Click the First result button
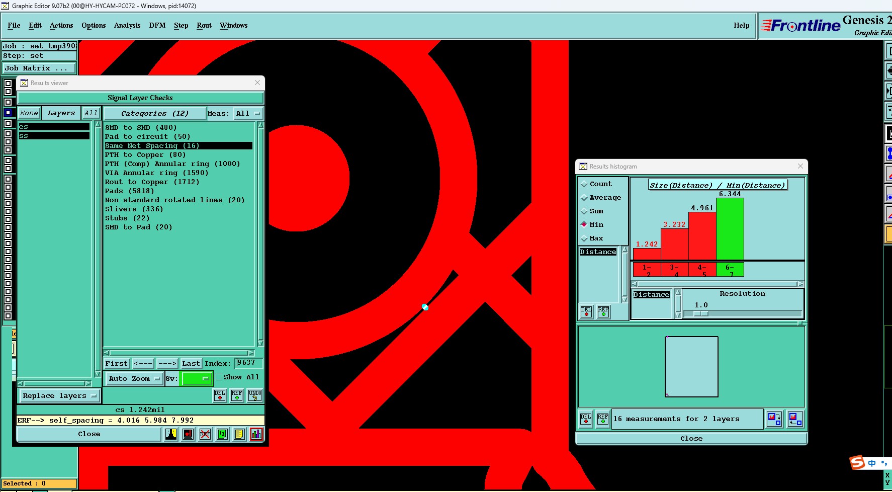The width and height of the screenshot is (892, 492). point(117,363)
